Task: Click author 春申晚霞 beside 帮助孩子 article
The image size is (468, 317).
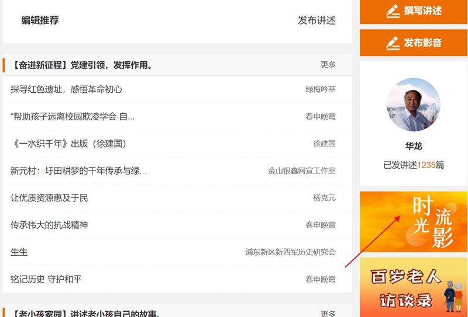Action: [x=321, y=117]
